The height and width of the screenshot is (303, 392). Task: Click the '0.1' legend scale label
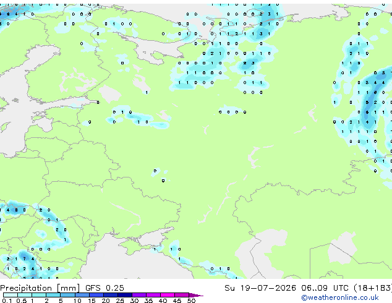point(7,301)
